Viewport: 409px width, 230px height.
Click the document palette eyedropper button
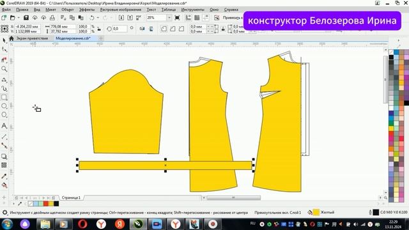coord(20,204)
